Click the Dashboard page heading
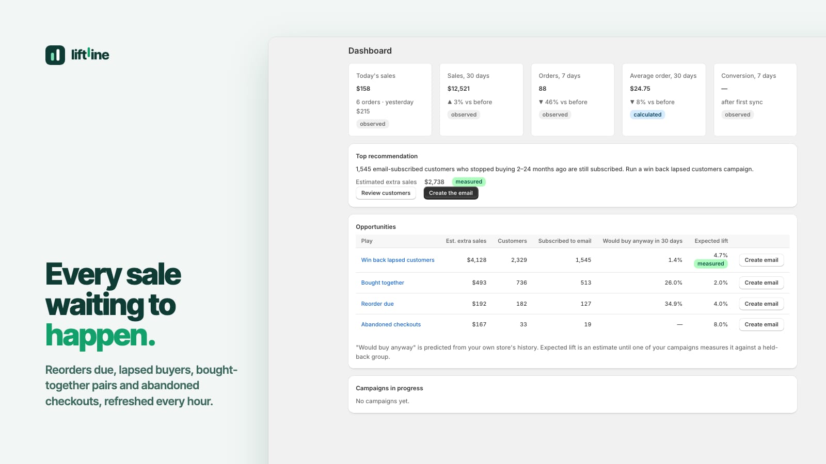This screenshot has height=464, width=826. (370, 51)
